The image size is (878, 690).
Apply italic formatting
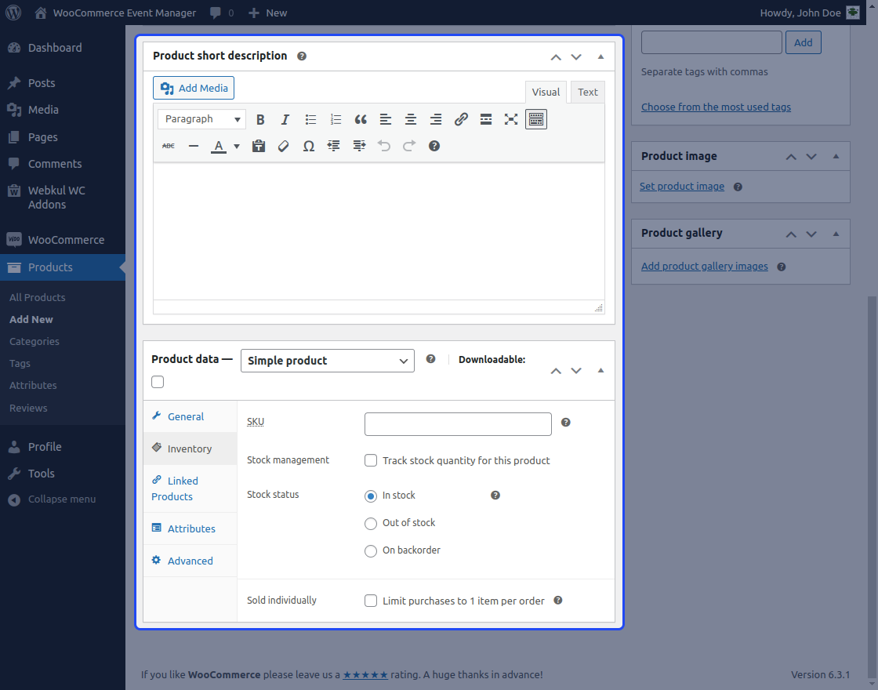coord(285,119)
